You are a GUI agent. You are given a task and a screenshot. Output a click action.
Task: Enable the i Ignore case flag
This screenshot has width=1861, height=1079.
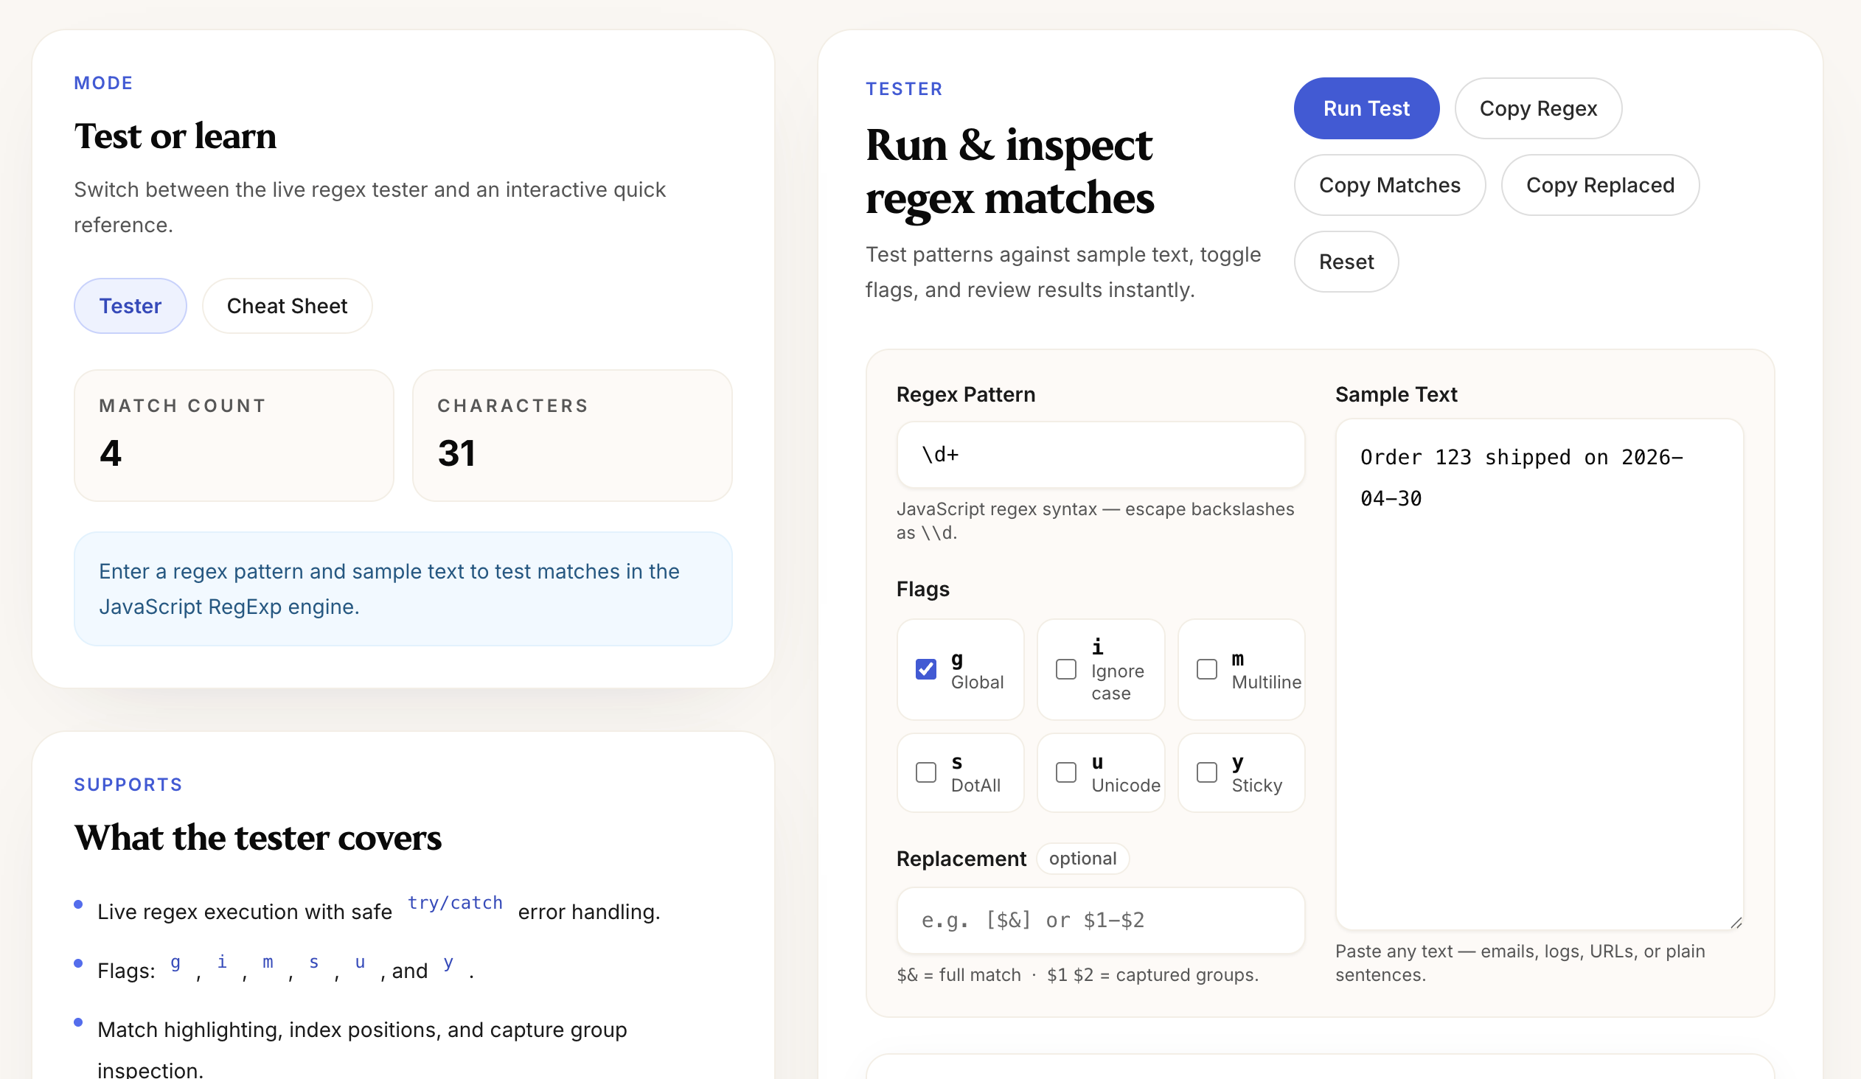1066,669
